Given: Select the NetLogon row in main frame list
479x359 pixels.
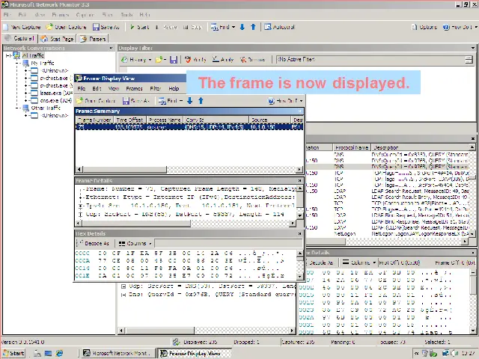Looking at the screenshot, I should pos(388,234).
